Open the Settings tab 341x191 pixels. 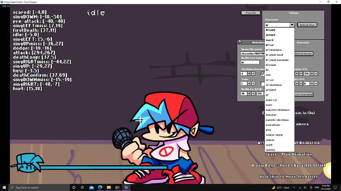(293, 13)
